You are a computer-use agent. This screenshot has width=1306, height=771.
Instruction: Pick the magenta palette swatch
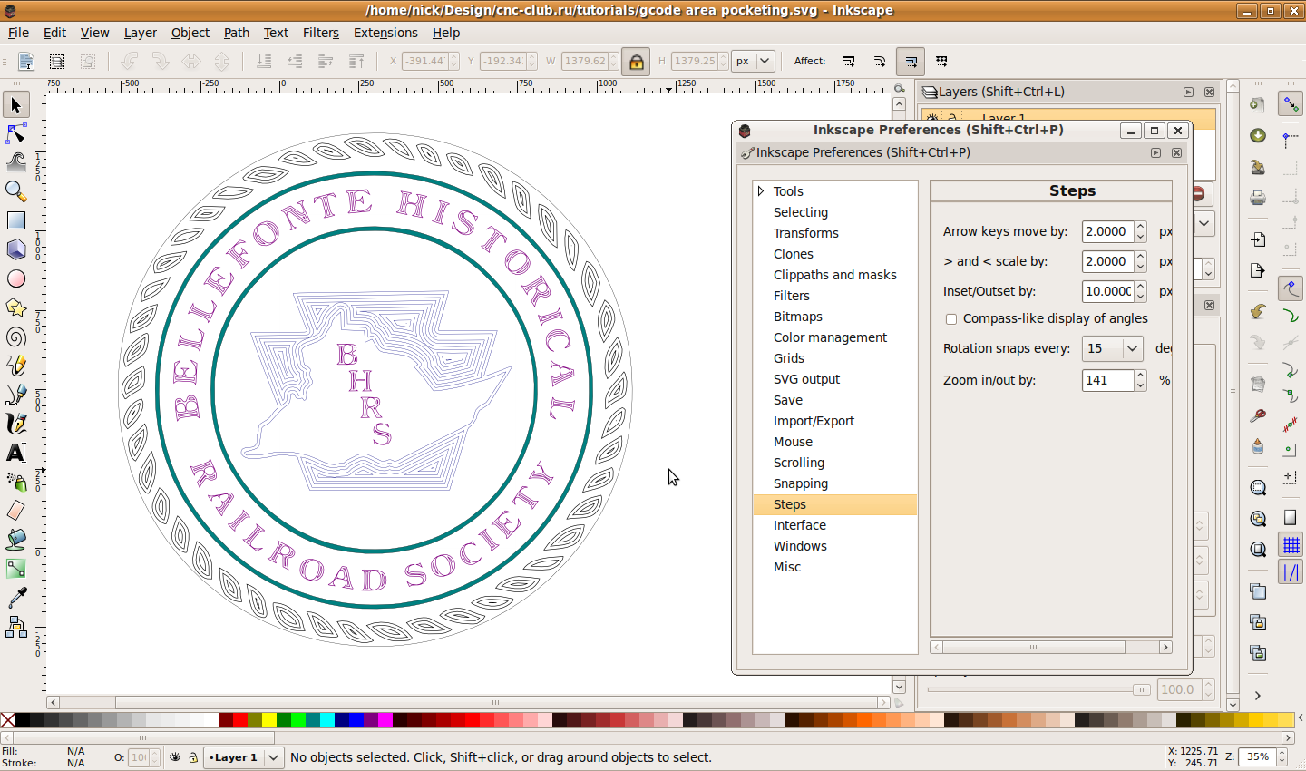coord(385,720)
